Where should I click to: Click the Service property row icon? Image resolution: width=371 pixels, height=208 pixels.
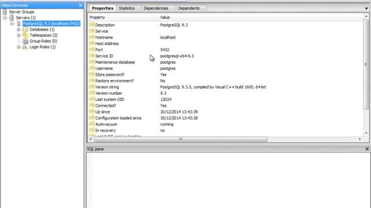pyautogui.click(x=92, y=31)
